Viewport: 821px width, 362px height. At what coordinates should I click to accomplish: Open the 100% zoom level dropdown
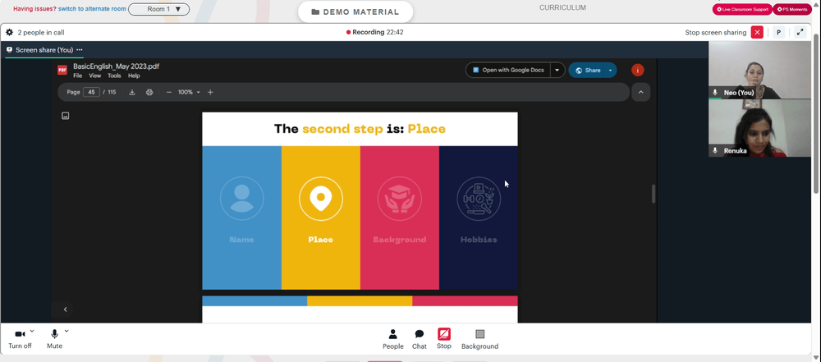click(189, 92)
